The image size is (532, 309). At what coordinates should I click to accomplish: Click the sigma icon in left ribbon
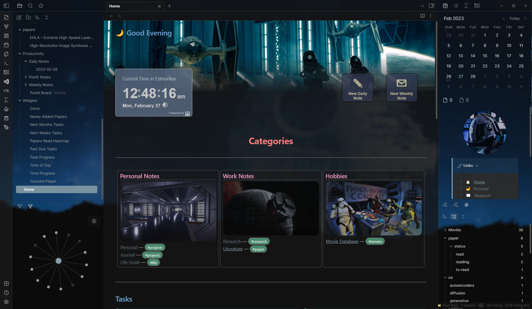pos(6,100)
